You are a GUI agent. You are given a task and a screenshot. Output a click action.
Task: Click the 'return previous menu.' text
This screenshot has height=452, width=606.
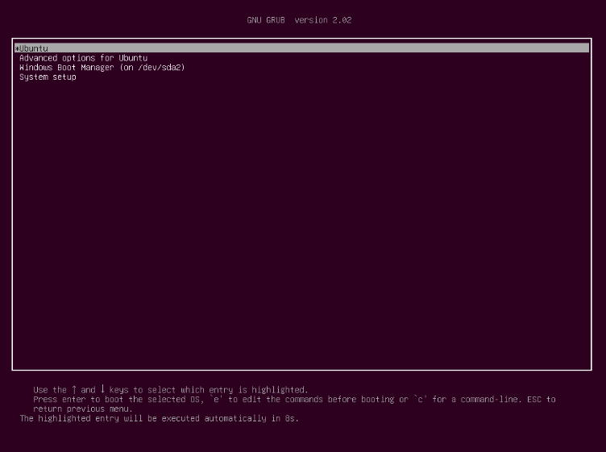click(83, 408)
